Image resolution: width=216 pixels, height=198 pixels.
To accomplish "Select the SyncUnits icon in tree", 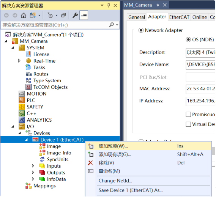I will tap(42, 159).
